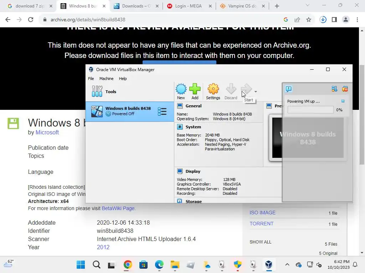The width and height of the screenshot is (365, 273).
Task: Open Windows Security shield taskbar icon
Action: 237,264
